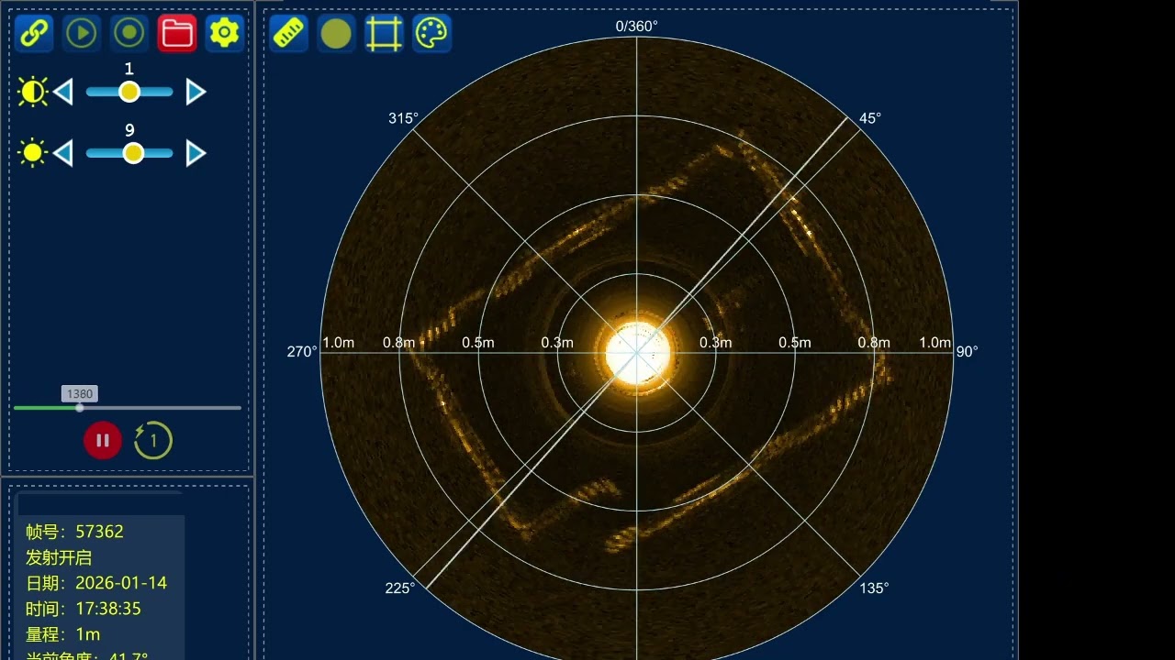Click the 0/360° angle label
This screenshot has height=660, width=1175.
click(636, 26)
